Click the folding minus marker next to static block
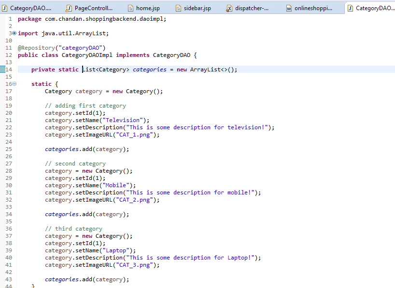The image size is (395, 288). pos(14,83)
